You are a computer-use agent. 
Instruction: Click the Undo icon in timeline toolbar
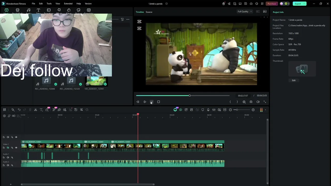[x=19, y=110]
